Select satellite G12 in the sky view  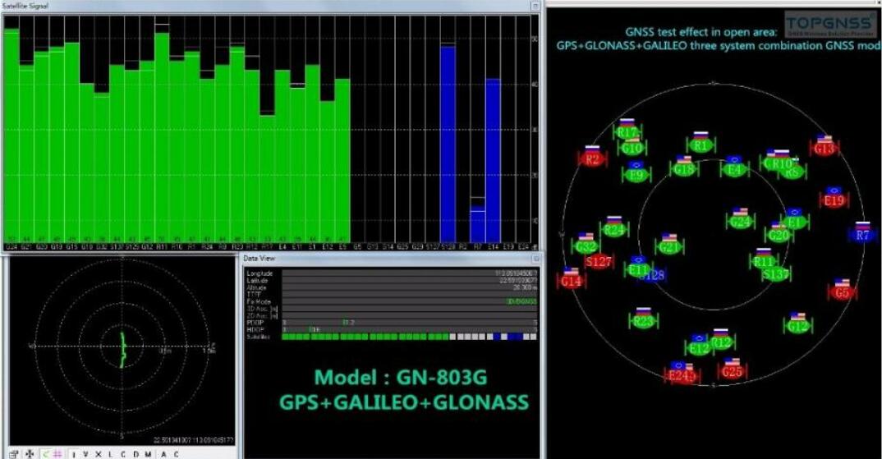click(x=798, y=326)
